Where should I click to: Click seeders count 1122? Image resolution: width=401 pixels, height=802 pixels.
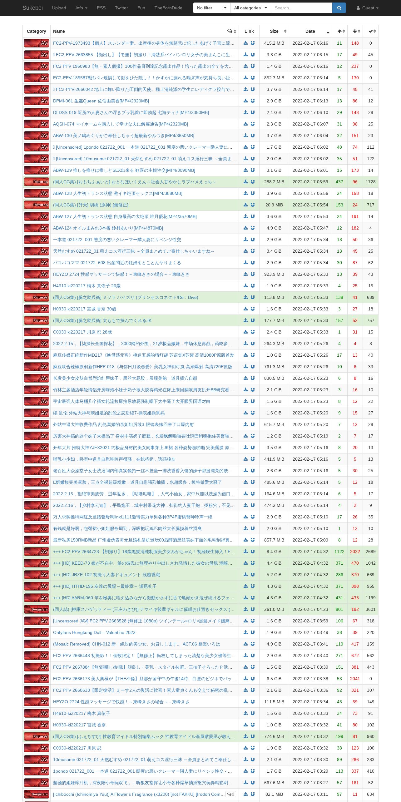tap(339, 552)
